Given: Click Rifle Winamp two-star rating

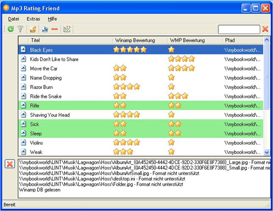Looking at the screenshot, I should (120, 105).
